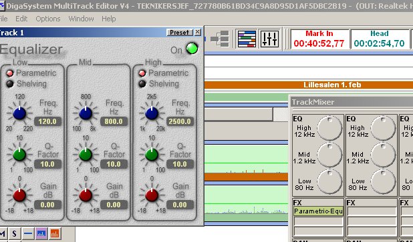The image size is (413, 242).
Task: Click the High band red Gain knob
Action: click(152, 195)
